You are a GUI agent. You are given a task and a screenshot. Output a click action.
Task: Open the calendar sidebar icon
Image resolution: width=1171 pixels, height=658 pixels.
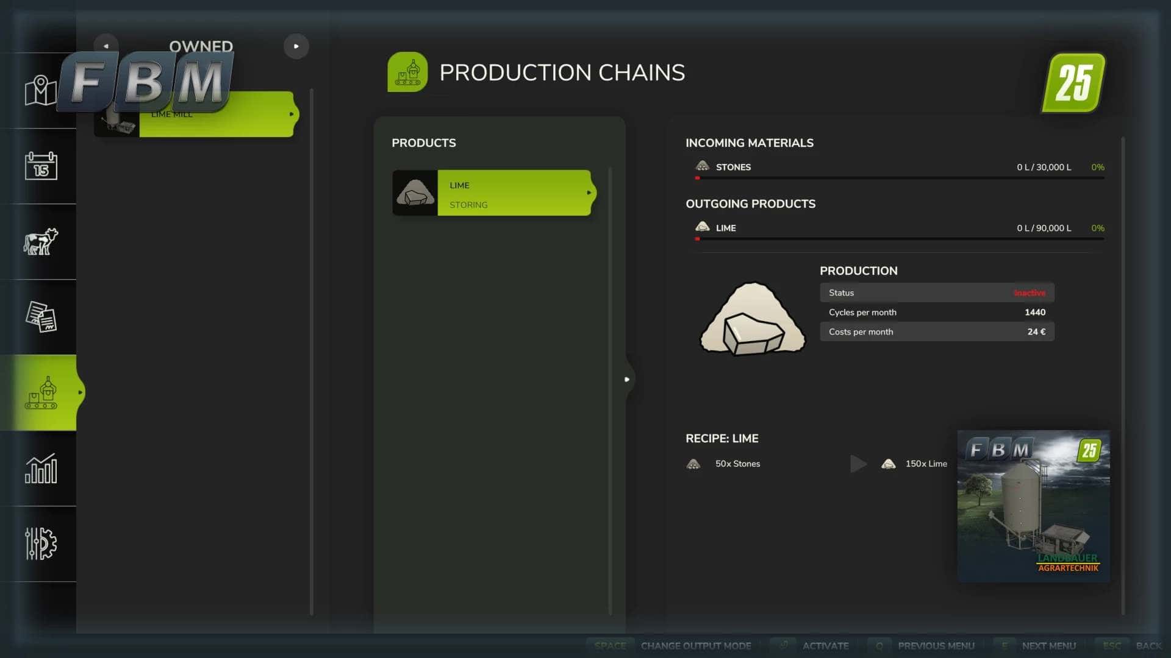tap(40, 166)
